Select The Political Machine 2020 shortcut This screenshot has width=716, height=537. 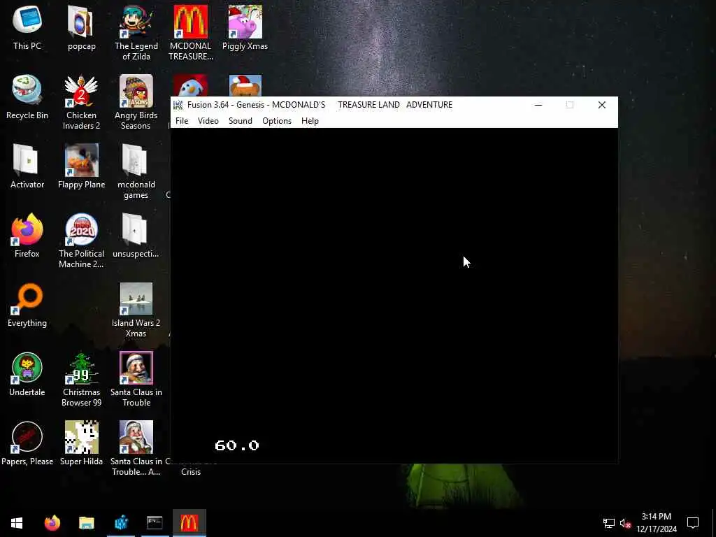coord(81,241)
